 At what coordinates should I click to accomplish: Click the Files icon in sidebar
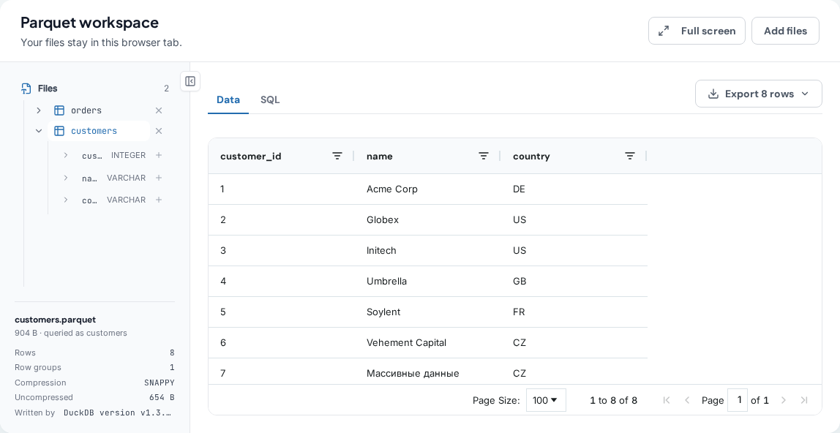click(x=26, y=89)
